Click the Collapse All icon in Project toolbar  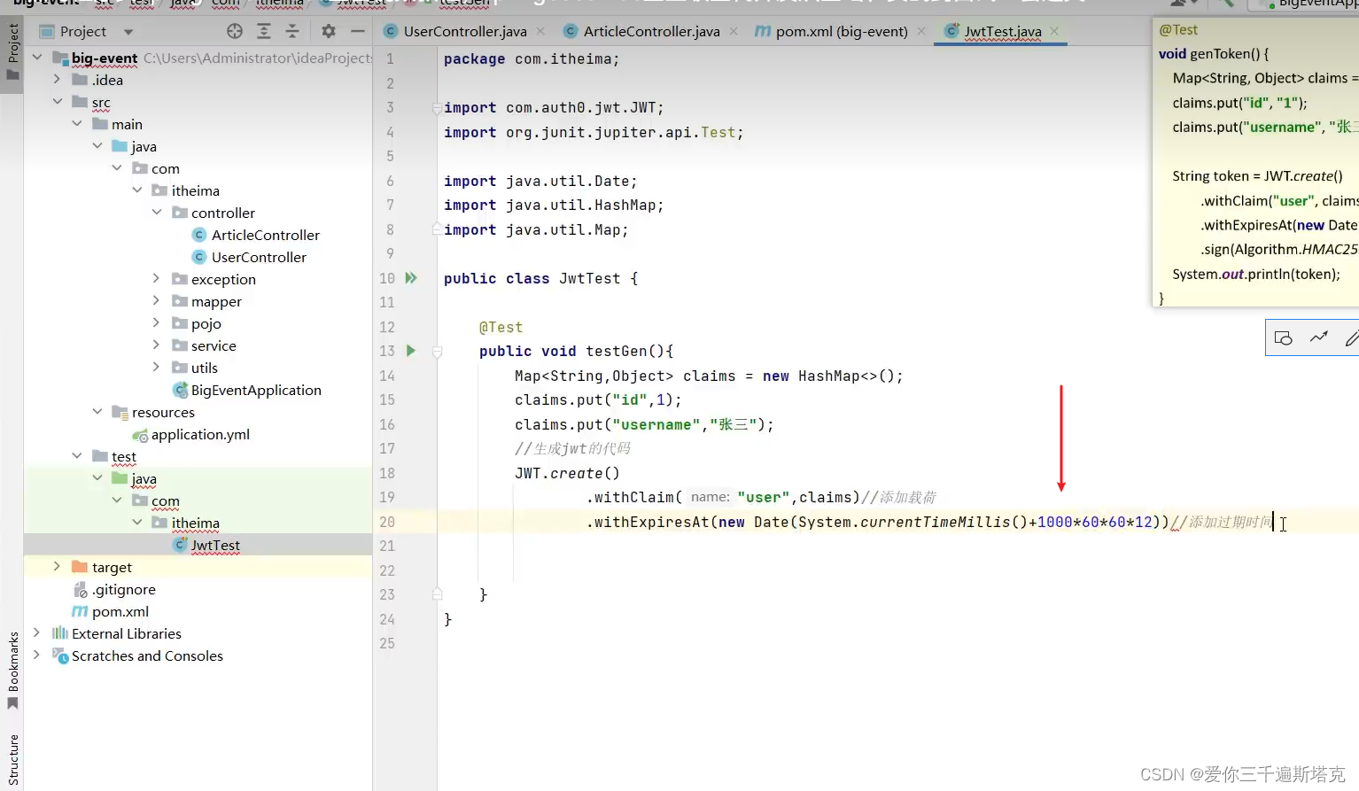pos(292,30)
